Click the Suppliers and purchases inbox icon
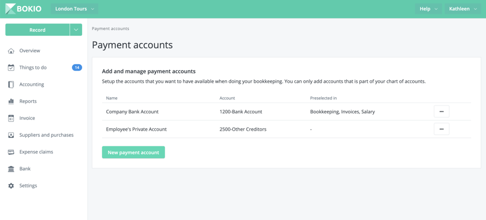486x220 pixels. click(11, 135)
